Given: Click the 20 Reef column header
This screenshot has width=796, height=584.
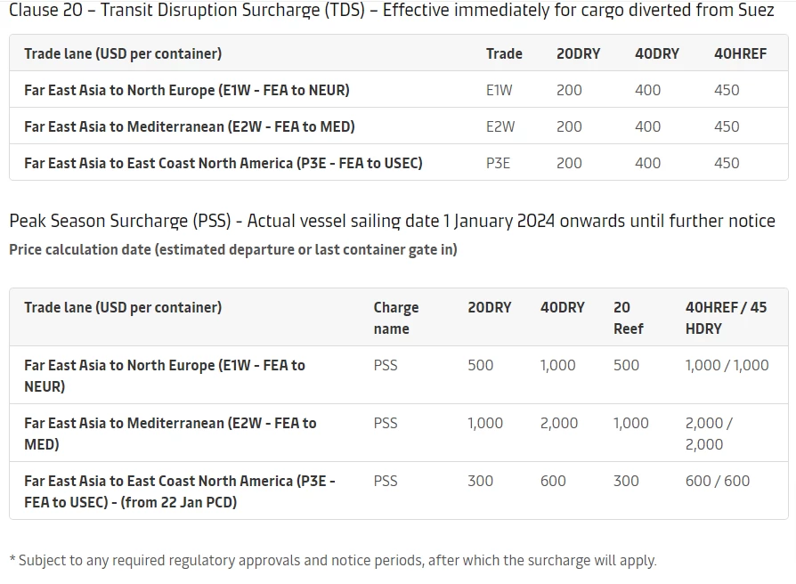Looking at the screenshot, I should click(628, 318).
